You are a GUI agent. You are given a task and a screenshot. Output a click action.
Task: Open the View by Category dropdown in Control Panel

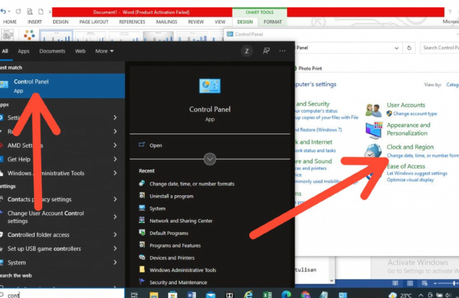pos(452,85)
